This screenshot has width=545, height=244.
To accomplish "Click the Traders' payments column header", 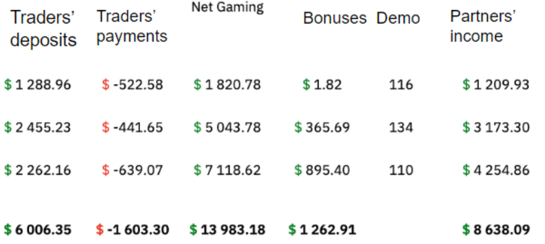I will [132, 27].
